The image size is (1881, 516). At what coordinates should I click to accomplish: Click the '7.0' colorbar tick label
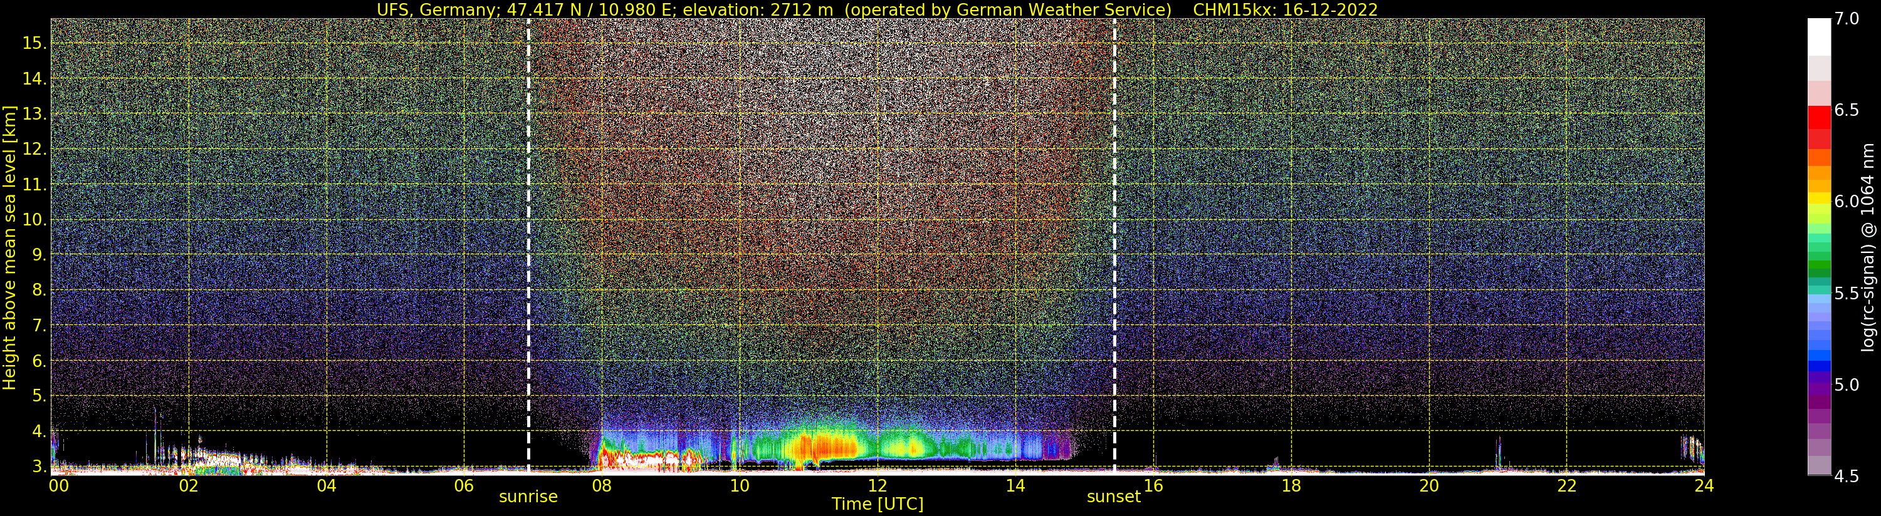pos(1847,19)
